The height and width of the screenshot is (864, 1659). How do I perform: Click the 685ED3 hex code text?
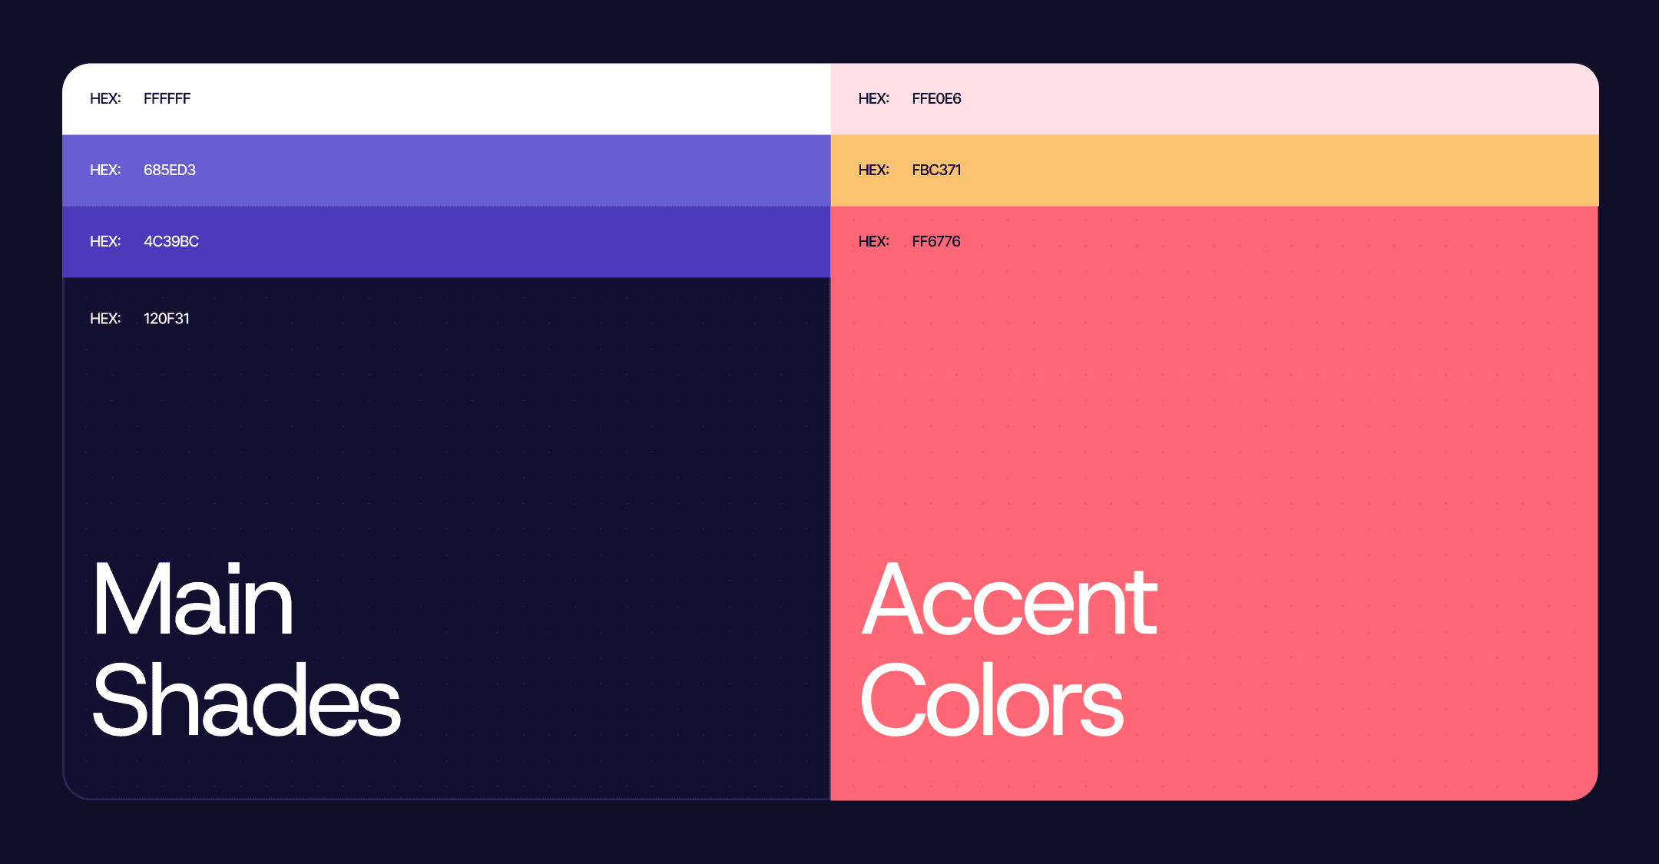click(x=170, y=170)
